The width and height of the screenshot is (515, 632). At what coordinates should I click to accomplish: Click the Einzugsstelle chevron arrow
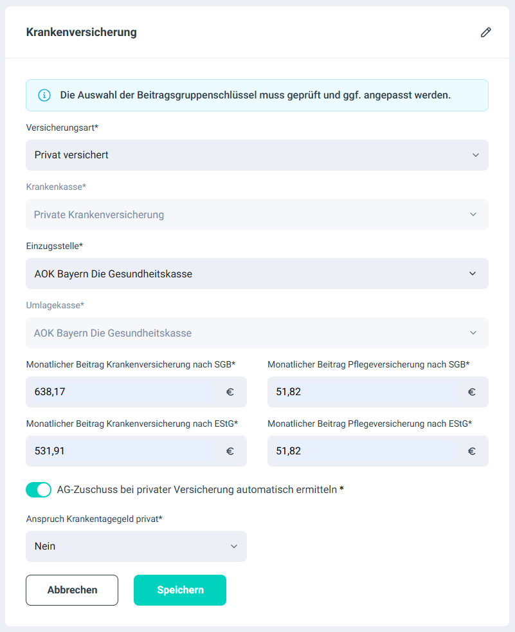[473, 274]
